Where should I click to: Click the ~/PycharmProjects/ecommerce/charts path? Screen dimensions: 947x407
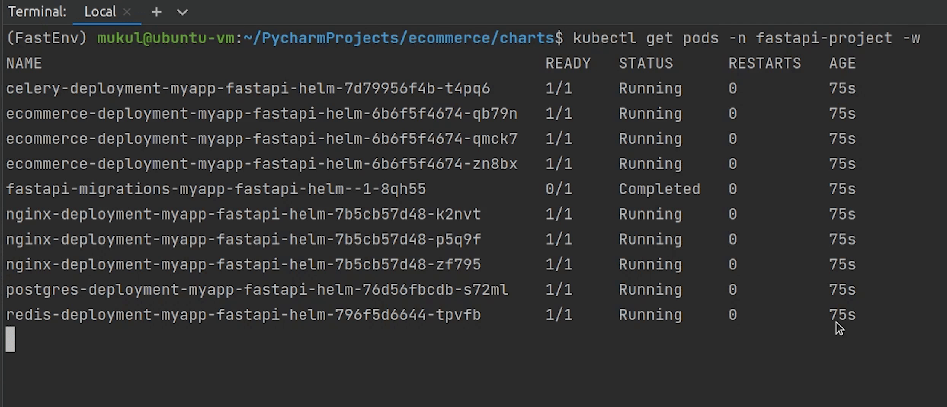point(399,38)
